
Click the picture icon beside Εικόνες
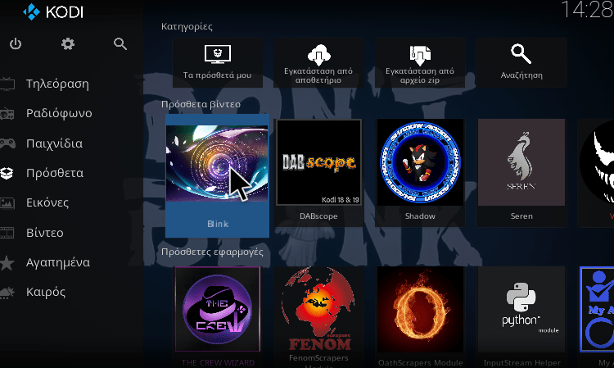tap(7, 203)
